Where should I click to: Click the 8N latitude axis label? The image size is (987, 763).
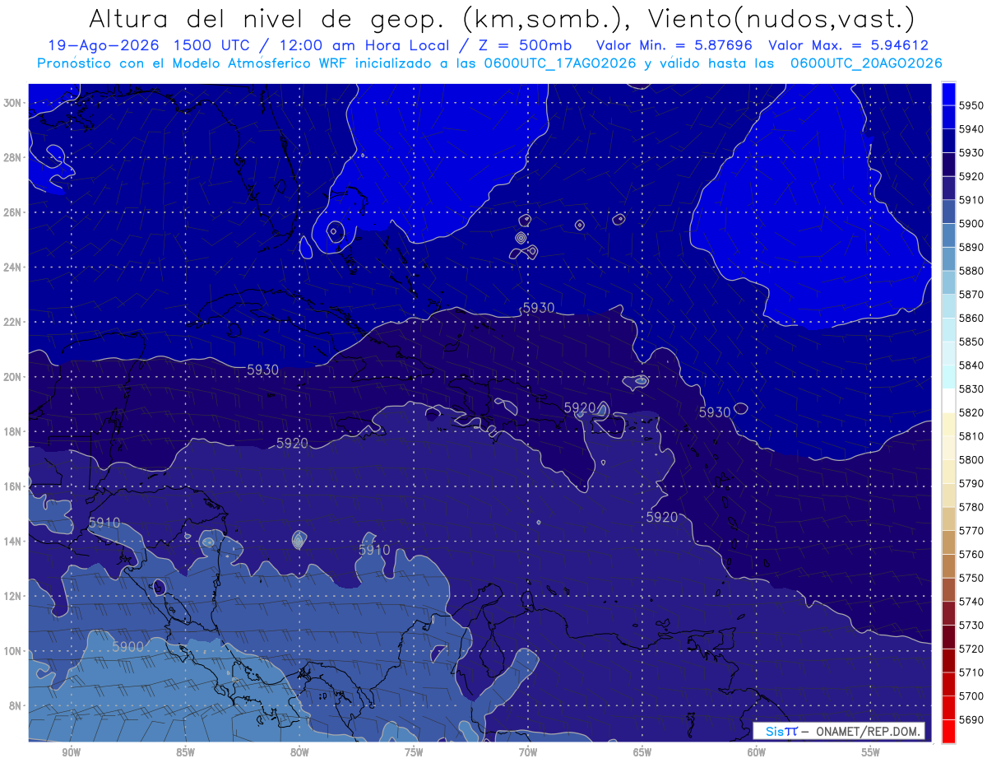pyautogui.click(x=15, y=706)
